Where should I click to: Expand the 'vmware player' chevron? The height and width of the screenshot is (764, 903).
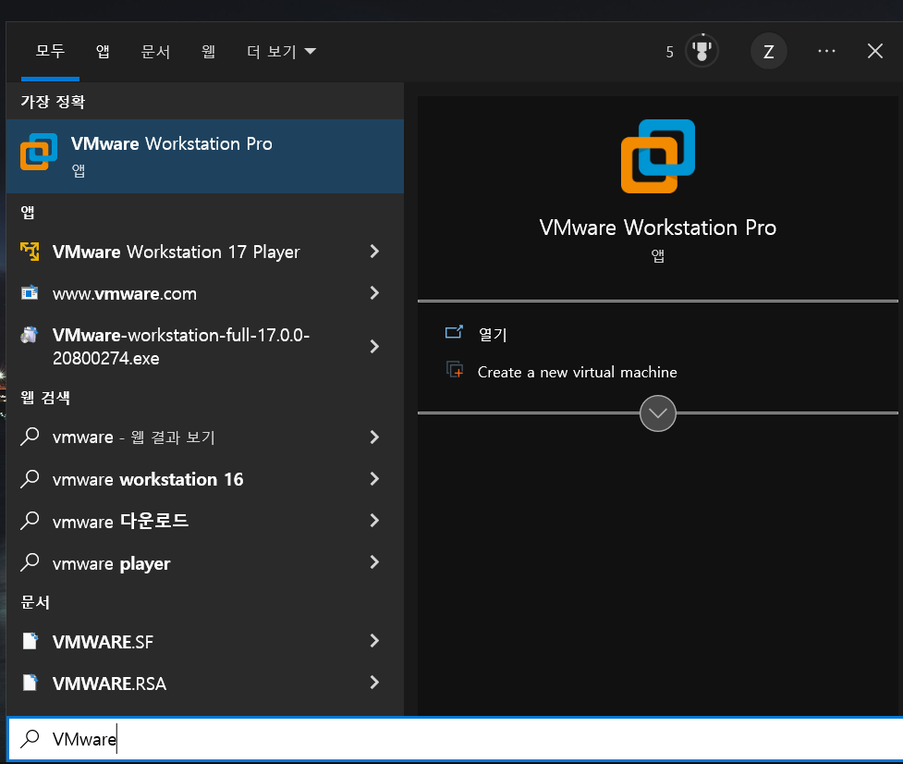point(374,561)
